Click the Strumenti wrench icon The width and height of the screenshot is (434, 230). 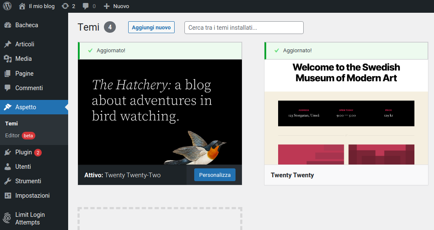8,181
